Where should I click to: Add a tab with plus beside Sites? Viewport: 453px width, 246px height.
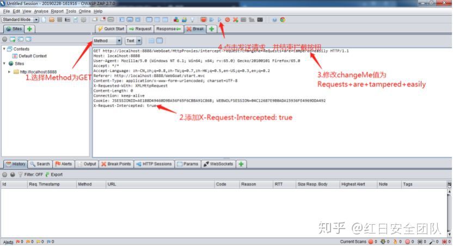[29, 29]
